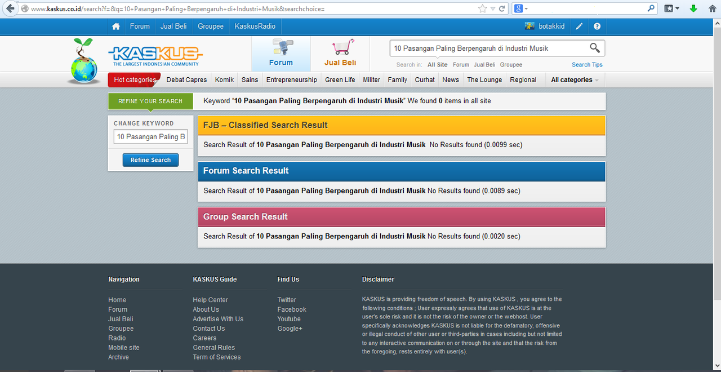The width and height of the screenshot is (721, 372).
Task: Open The Lounge category
Action: (x=484, y=80)
